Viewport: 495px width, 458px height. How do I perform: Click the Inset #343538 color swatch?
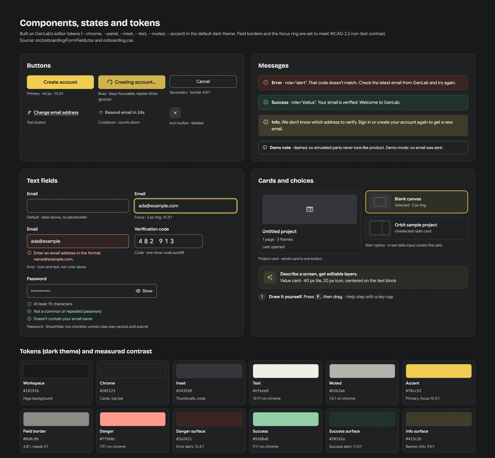(x=209, y=371)
